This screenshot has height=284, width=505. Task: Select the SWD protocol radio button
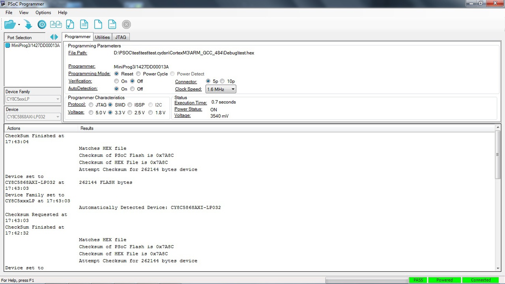(x=110, y=105)
